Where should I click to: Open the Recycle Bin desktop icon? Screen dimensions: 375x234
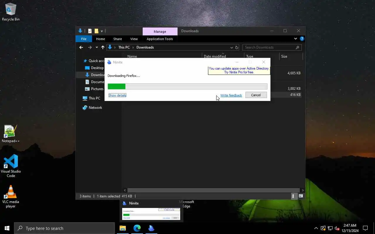click(x=11, y=12)
